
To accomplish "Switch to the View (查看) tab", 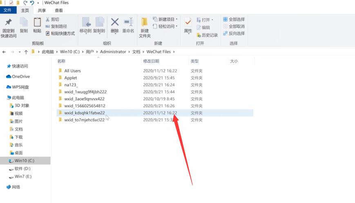I will tap(59, 10).
